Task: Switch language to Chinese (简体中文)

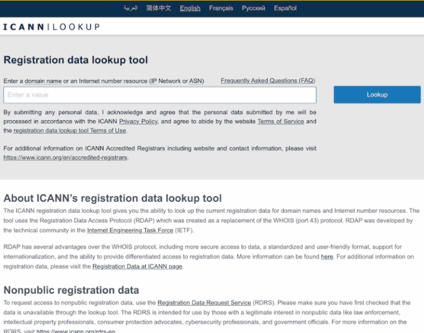Action: (x=159, y=8)
